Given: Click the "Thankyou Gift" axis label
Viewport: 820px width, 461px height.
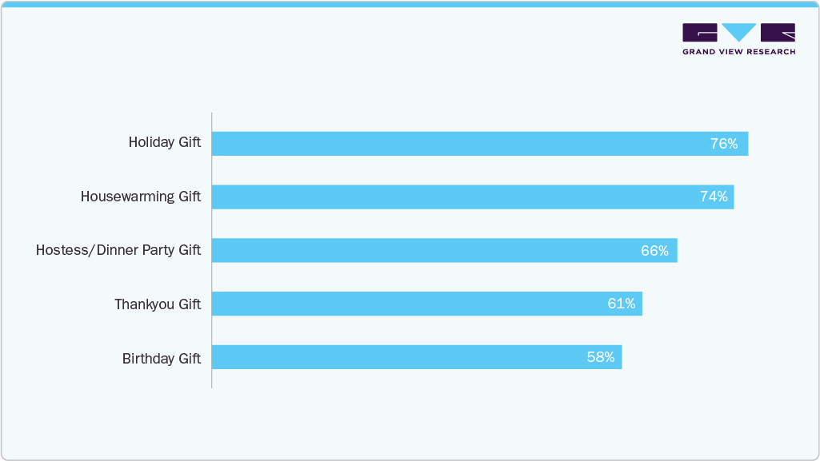Looking at the screenshot, I should (158, 304).
